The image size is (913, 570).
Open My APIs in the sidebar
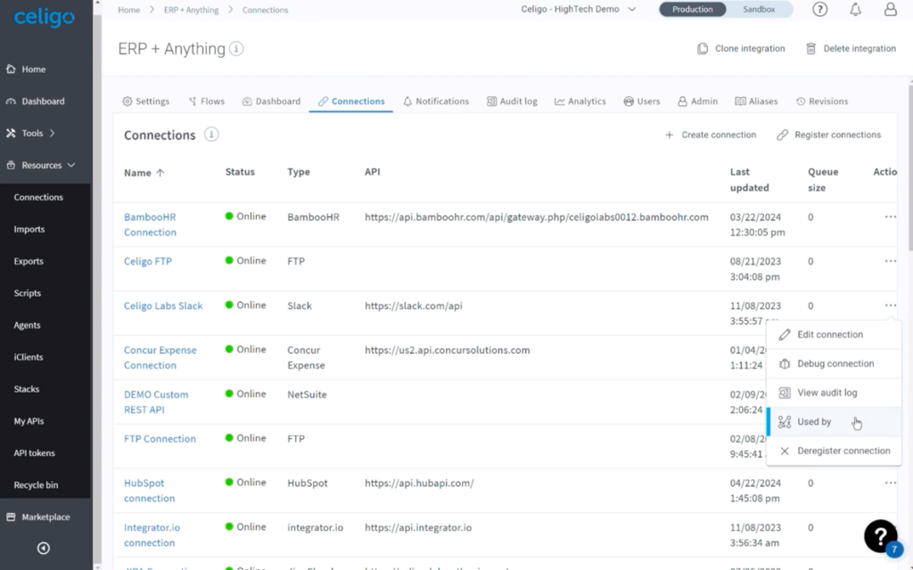pos(29,421)
